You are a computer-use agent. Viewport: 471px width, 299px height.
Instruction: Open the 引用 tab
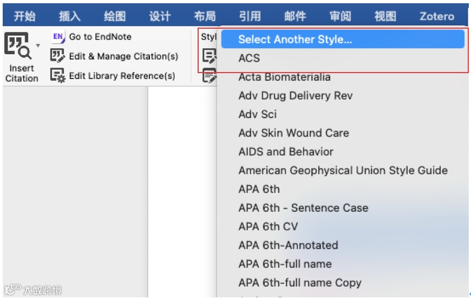tap(250, 16)
